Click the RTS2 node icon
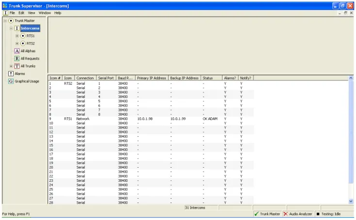 23,43
